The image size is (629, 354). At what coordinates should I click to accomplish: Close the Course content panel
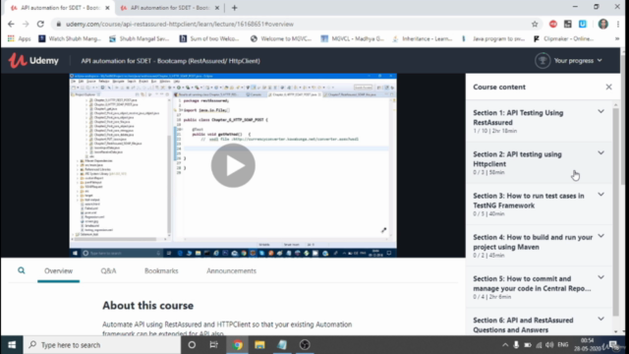[x=608, y=88]
